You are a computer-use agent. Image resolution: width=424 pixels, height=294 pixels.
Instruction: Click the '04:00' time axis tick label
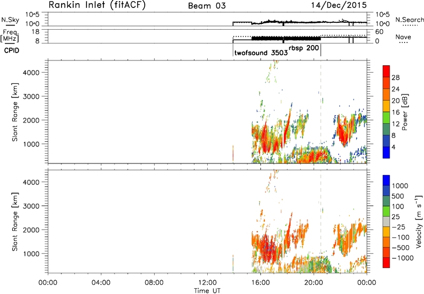[x=101, y=283]
